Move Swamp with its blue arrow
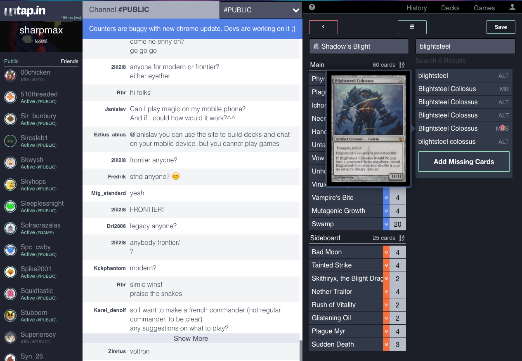Viewport: 522px width, 361px height. pyautogui.click(x=386, y=224)
